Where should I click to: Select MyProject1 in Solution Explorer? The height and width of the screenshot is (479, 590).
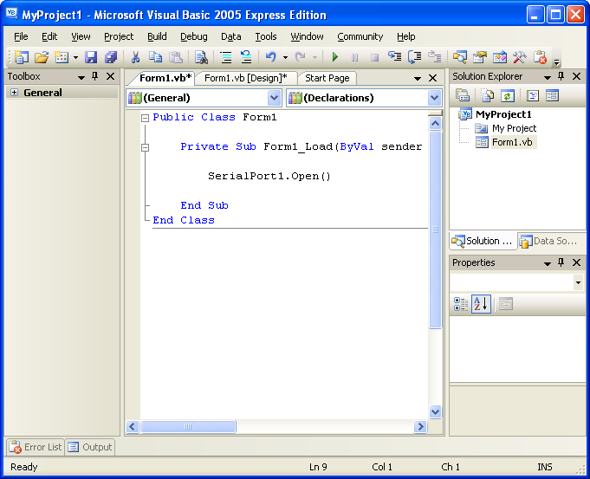coord(503,114)
